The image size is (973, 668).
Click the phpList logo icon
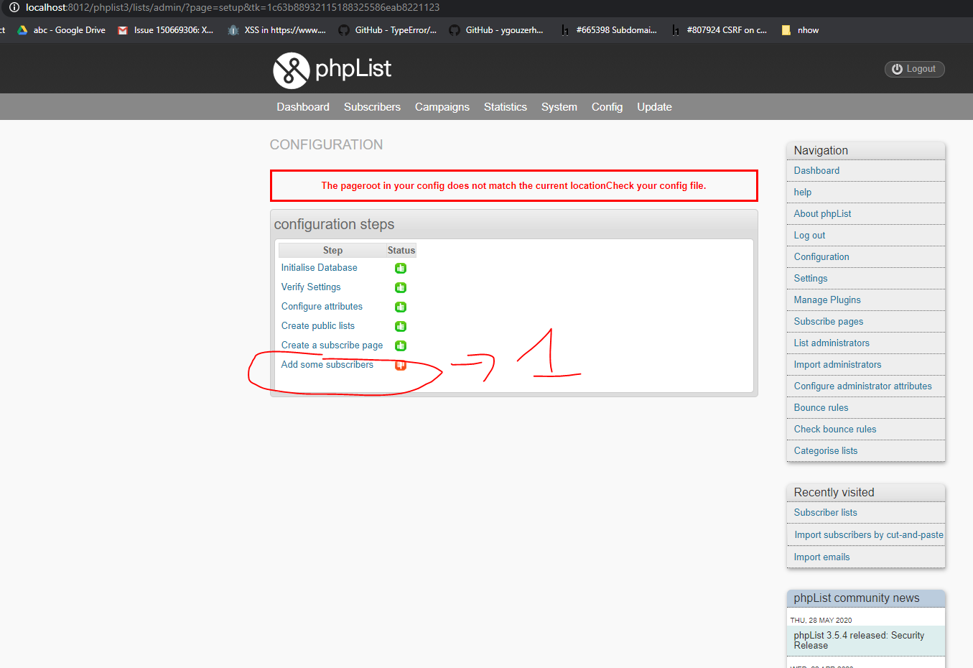(x=291, y=70)
